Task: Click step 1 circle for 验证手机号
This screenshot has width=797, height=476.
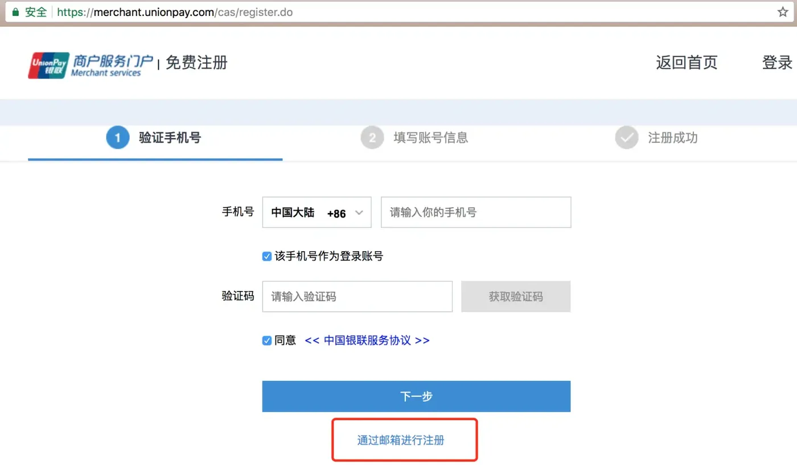Action: [117, 137]
